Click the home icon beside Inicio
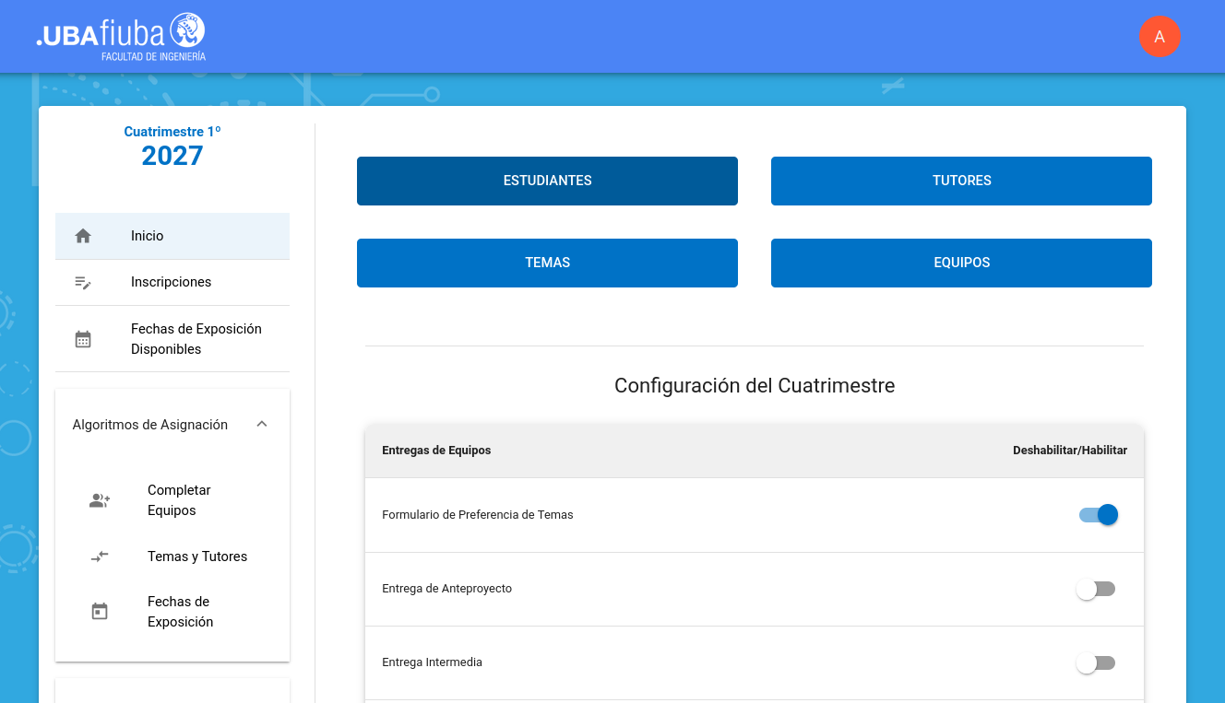Image resolution: width=1225 pixels, height=703 pixels. 83,236
